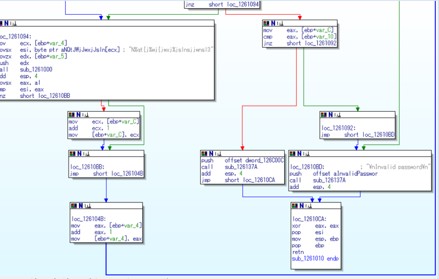This screenshot has width=439, height=279.
Task: Click the 'mov [ebp+var_C], ecx' line
Action: point(104,135)
